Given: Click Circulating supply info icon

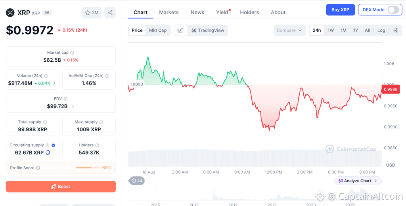Looking at the screenshot, I should [x=48, y=146].
